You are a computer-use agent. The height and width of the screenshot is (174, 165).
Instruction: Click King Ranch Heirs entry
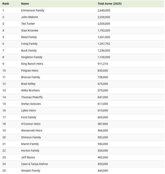coord(32,64)
